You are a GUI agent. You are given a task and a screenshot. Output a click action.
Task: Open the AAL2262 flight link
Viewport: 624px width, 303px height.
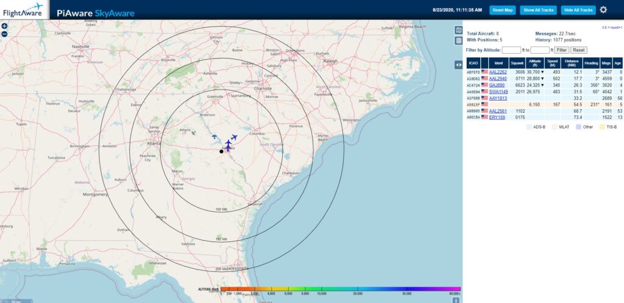498,72
